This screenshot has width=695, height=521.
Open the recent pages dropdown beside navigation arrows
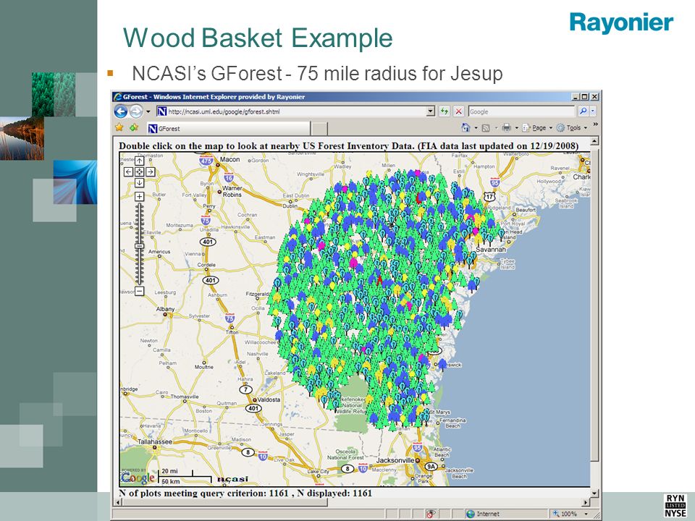pyautogui.click(x=148, y=111)
